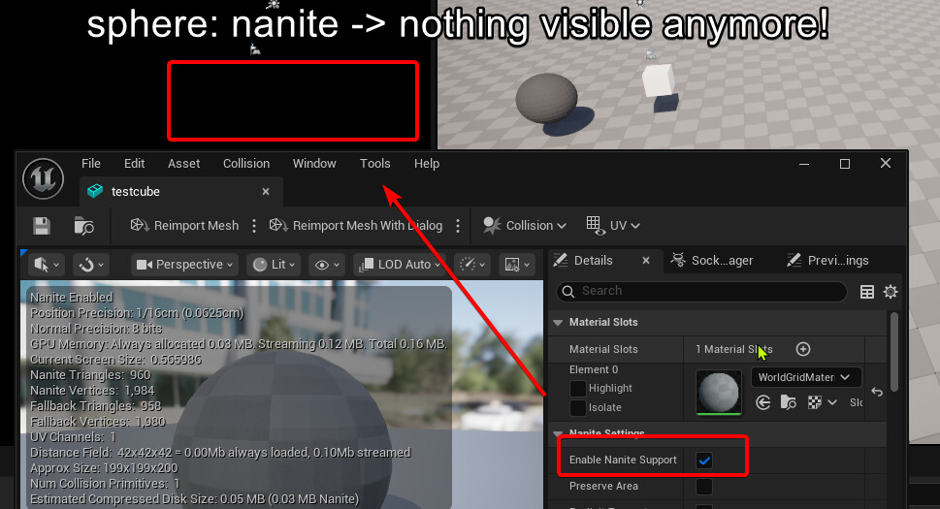The height and width of the screenshot is (509, 940).
Task: Click Reimport Mesh With Dialog button
Action: [356, 226]
